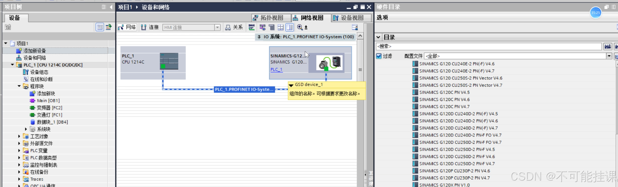
Task: Click the network view scroll up arrow
Action: tap(360, 36)
